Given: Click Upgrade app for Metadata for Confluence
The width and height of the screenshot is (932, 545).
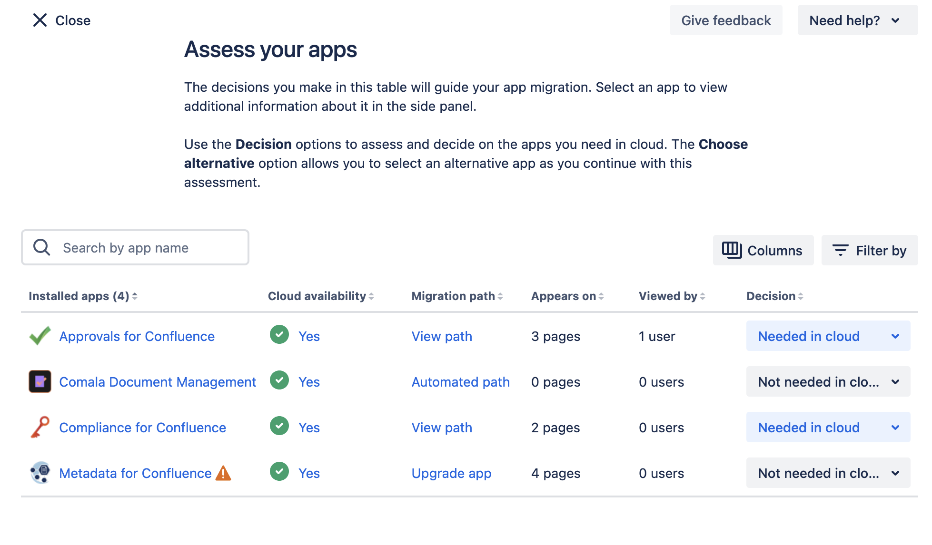Looking at the screenshot, I should pyautogui.click(x=451, y=473).
